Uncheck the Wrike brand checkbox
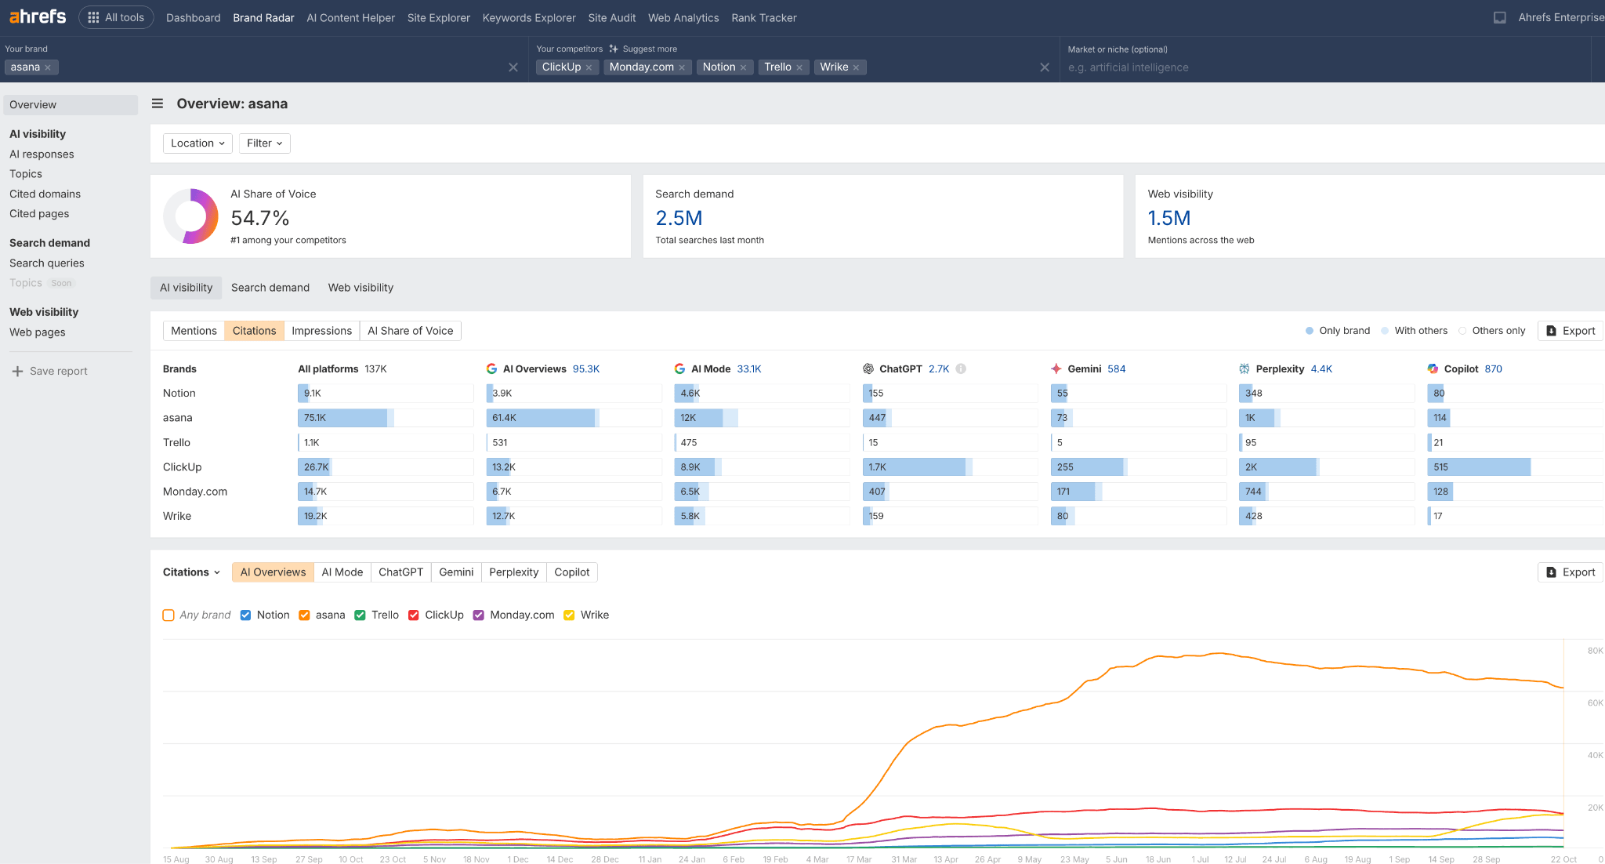Image resolution: width=1605 pixels, height=864 pixels. 569,615
